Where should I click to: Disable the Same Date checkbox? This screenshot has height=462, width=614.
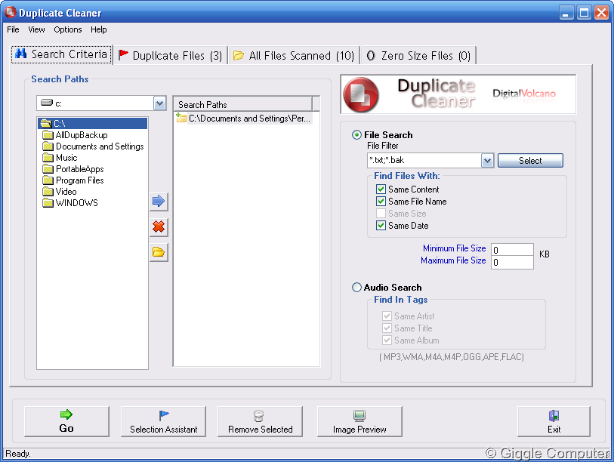click(381, 226)
